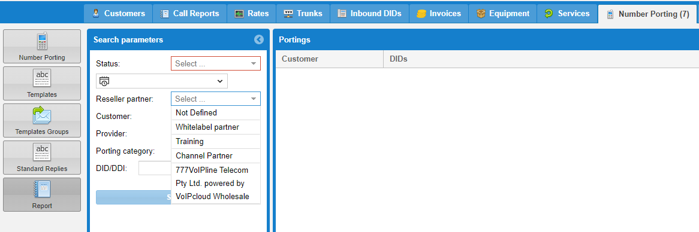Viewport: 699px width, 232px height.
Task: Open the Status dropdown
Action: tap(216, 63)
